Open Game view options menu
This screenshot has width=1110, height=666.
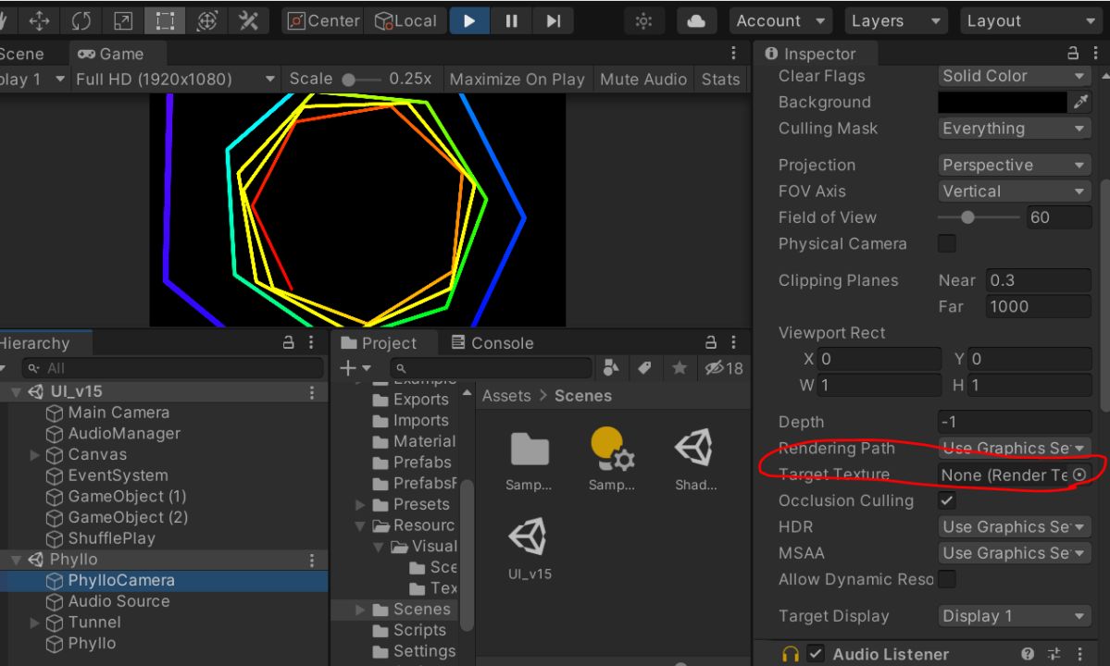click(x=733, y=53)
